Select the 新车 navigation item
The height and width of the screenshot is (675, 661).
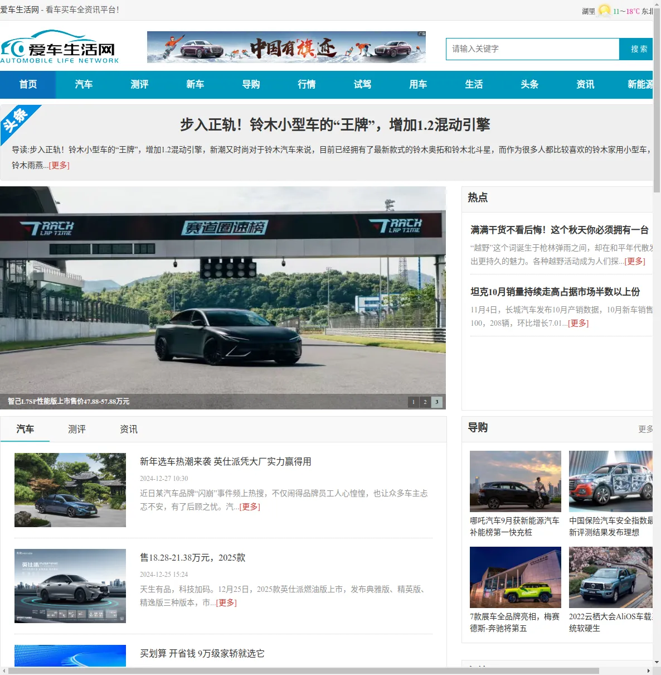point(195,84)
